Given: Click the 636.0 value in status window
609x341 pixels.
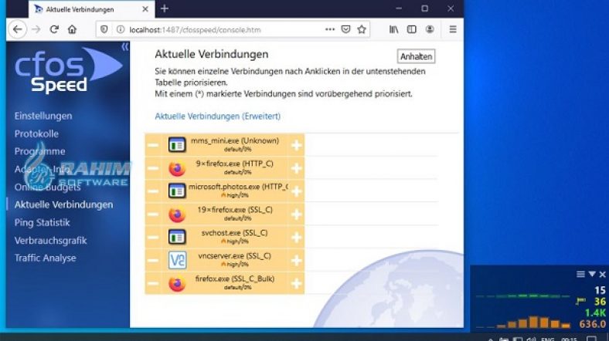Looking at the screenshot, I should 592,324.
